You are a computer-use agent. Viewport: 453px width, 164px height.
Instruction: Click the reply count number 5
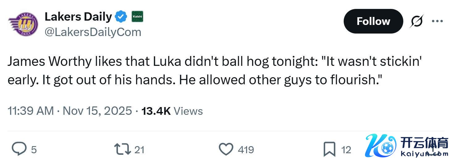point(34,150)
